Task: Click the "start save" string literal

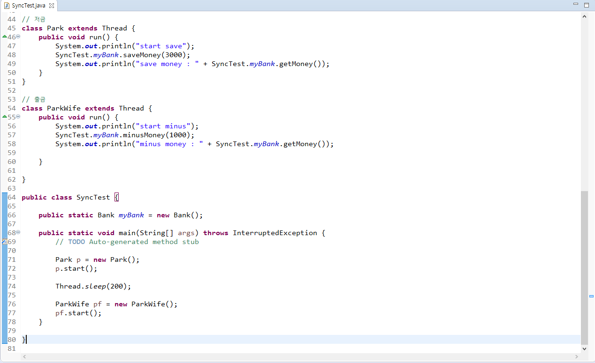Action: pyautogui.click(x=161, y=46)
